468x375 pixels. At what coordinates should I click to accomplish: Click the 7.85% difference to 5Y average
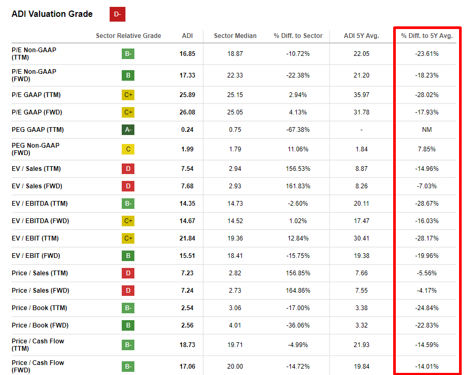pos(427,149)
